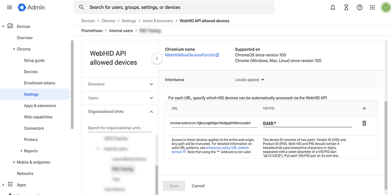Click the Apps grid icon in sidebar
The height and width of the screenshot is (195, 391).
[10, 184]
